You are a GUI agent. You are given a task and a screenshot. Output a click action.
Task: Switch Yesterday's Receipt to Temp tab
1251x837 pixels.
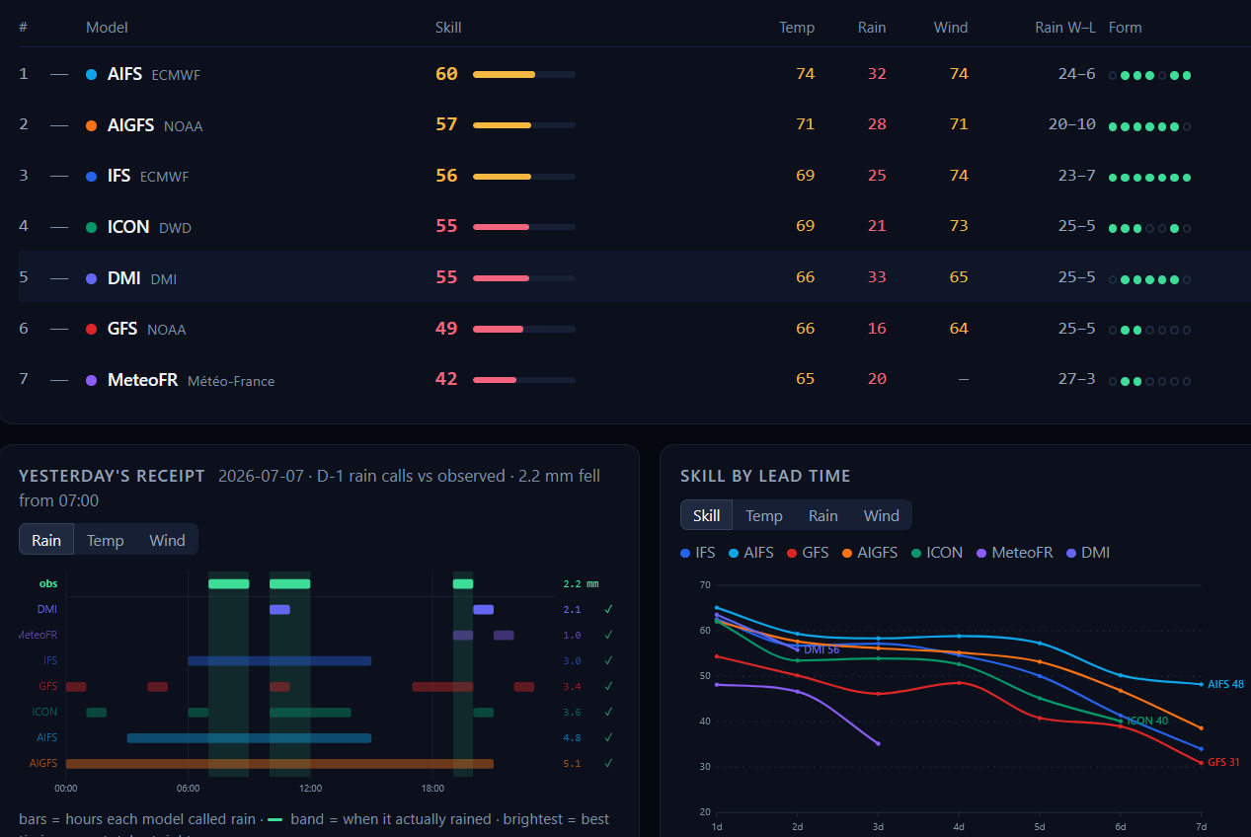[106, 540]
